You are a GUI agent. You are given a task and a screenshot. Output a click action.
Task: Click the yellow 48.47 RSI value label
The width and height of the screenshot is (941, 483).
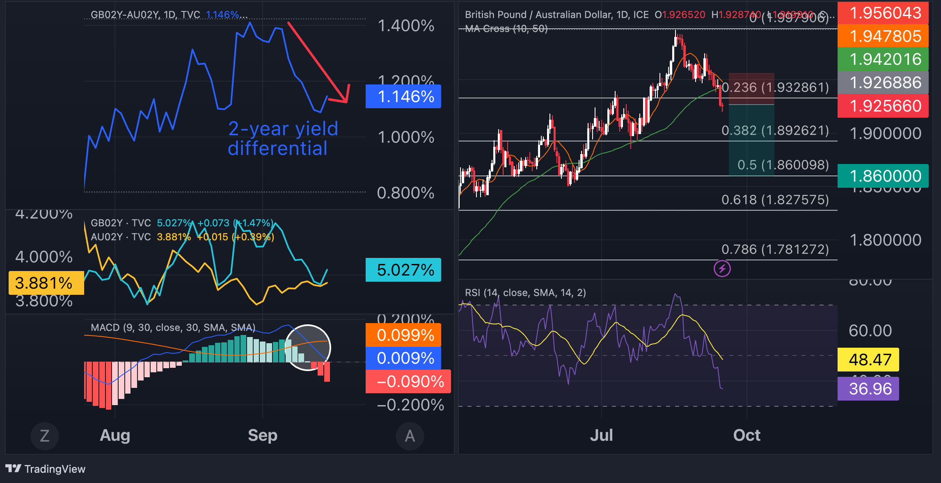pos(868,360)
